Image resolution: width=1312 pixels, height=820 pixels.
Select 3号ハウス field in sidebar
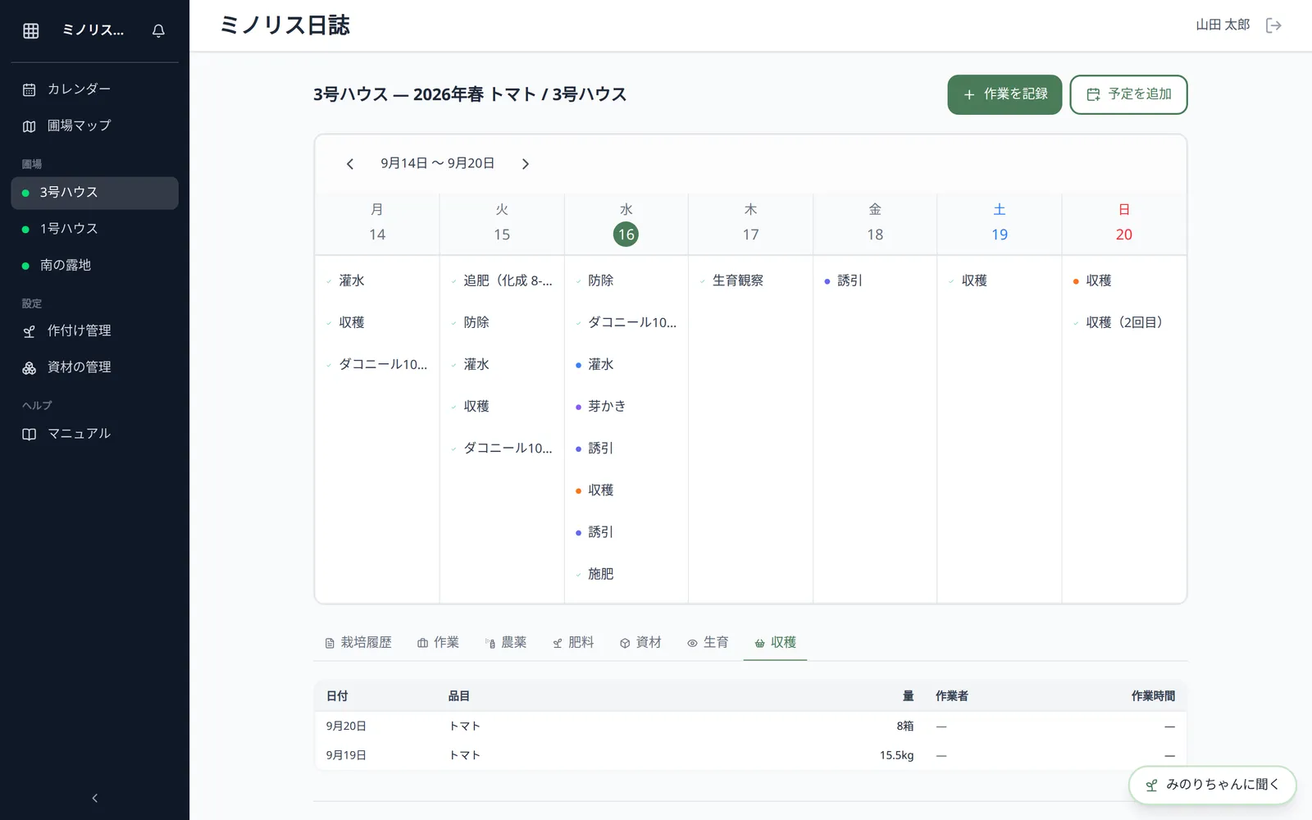click(x=94, y=193)
